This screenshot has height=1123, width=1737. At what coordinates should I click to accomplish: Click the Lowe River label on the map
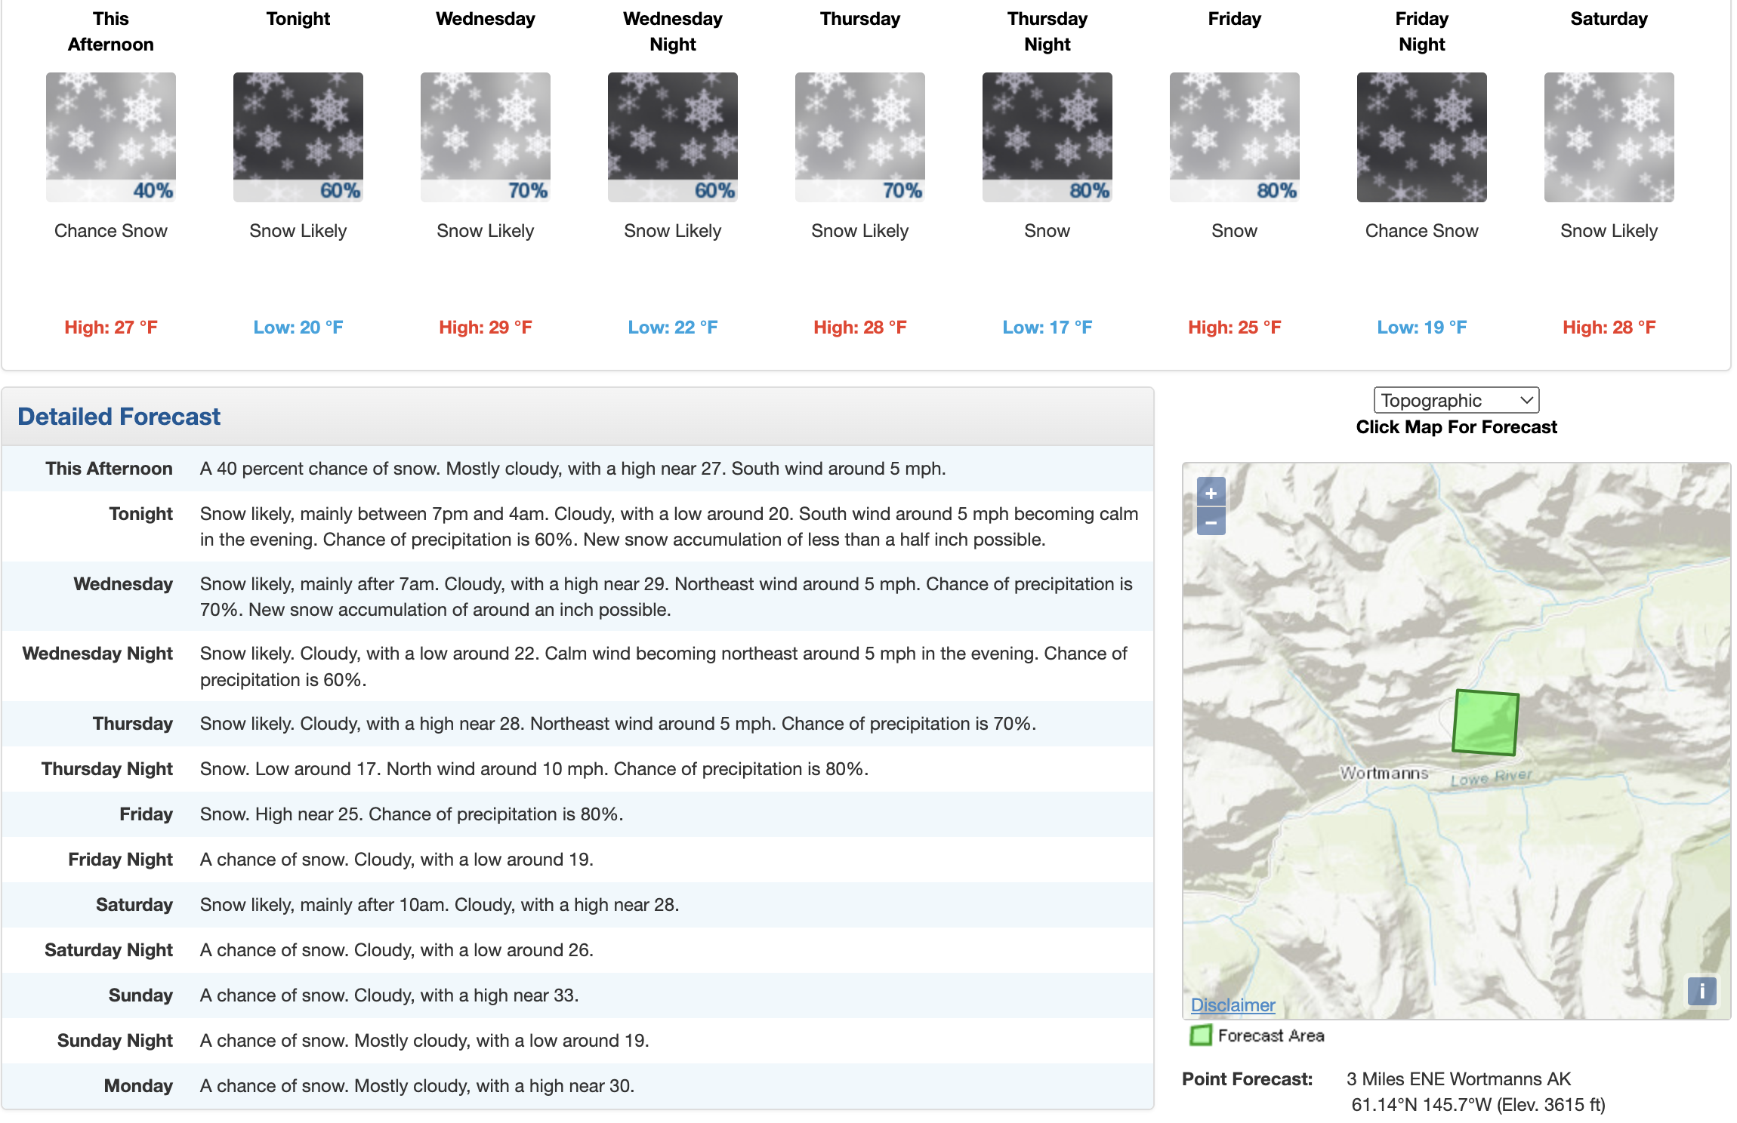[1492, 777]
